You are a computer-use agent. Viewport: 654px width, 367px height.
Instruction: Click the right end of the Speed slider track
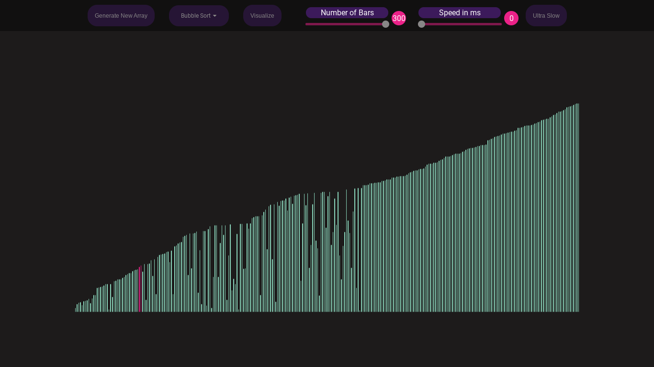click(x=500, y=24)
